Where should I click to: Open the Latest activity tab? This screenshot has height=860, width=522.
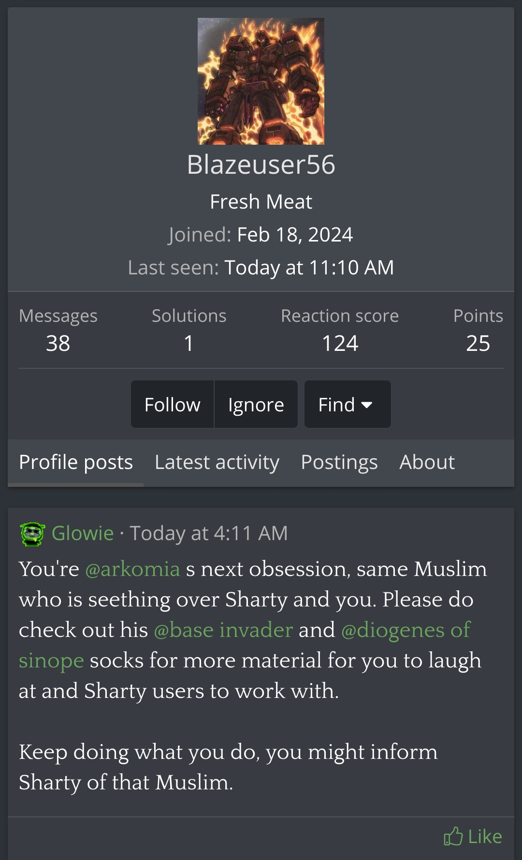[x=217, y=462]
